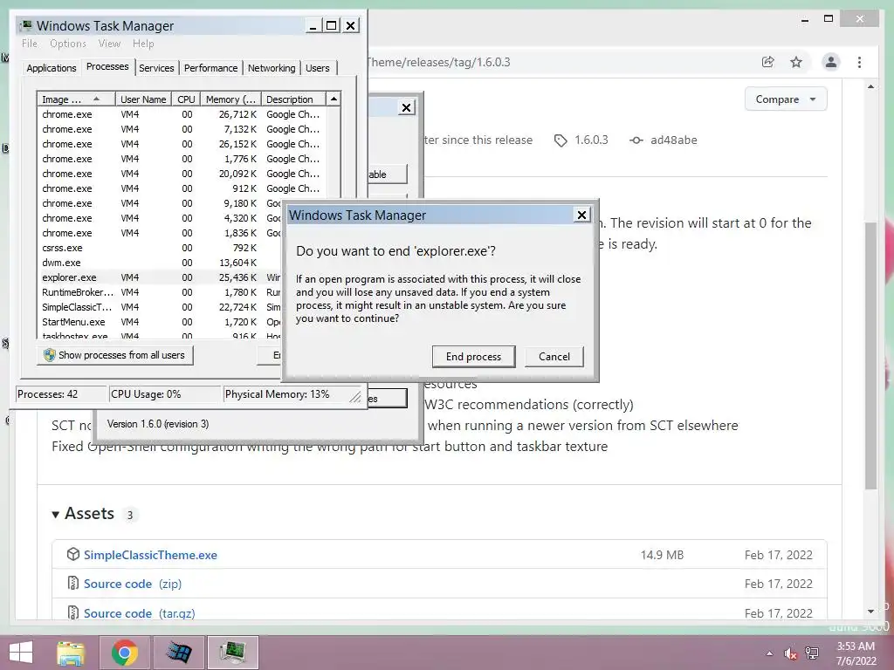This screenshot has width=894, height=670.
Task: Click shield icon on Show processes button
Action: tap(50, 355)
